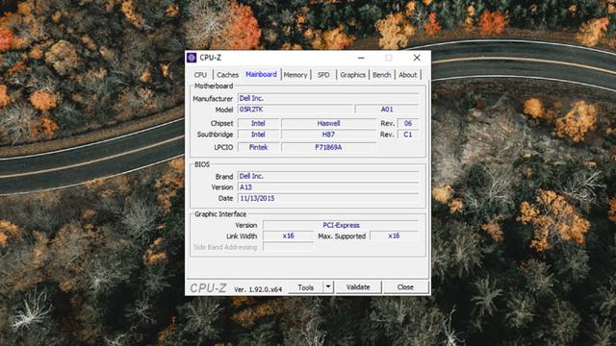Click the BIOS Date field 11/13/2015
The height and width of the screenshot is (346, 616).
click(328, 198)
